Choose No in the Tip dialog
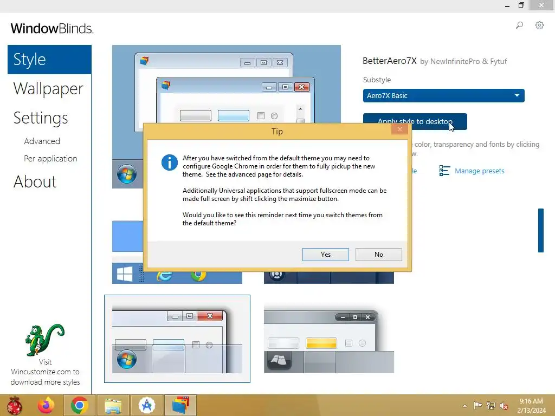This screenshot has width=555, height=416. pyautogui.click(x=379, y=255)
